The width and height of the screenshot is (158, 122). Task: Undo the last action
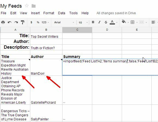pyautogui.click(x=10, y=22)
